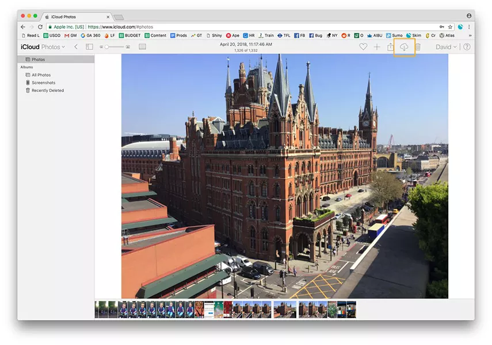This screenshot has width=492, height=345.
Task: Bookmark page with the star icon
Action: click(451, 27)
